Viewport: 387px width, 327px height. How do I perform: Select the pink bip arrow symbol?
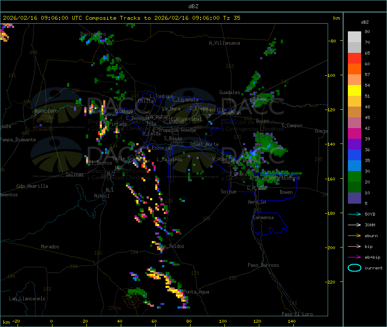354,246
